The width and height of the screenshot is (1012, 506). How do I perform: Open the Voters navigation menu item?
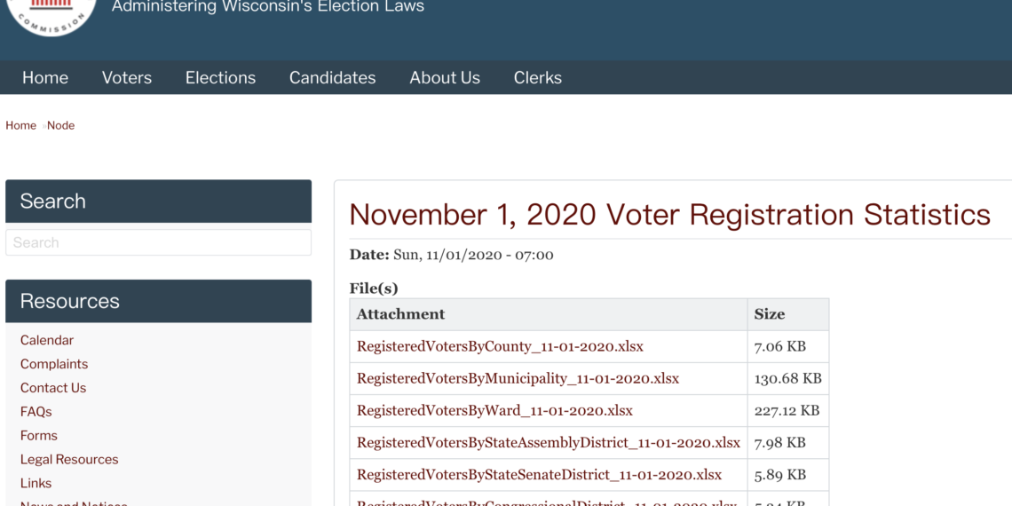[126, 78]
